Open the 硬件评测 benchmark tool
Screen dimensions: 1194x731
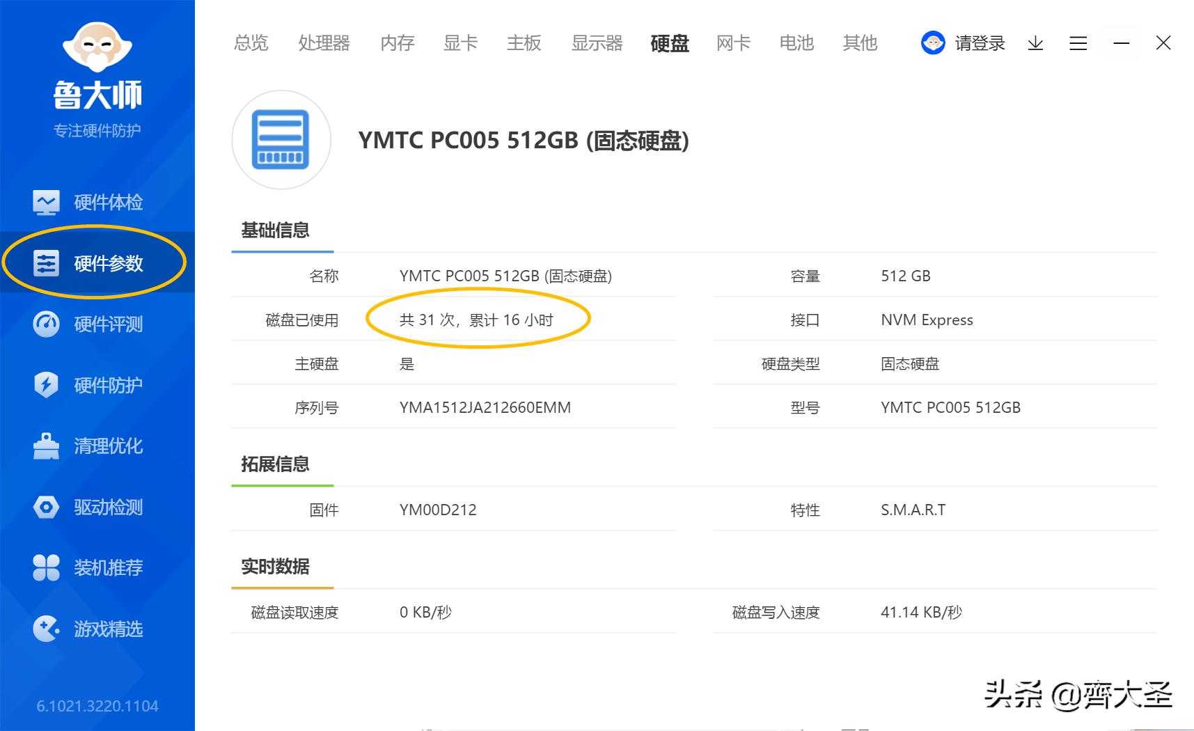pyautogui.click(x=97, y=324)
